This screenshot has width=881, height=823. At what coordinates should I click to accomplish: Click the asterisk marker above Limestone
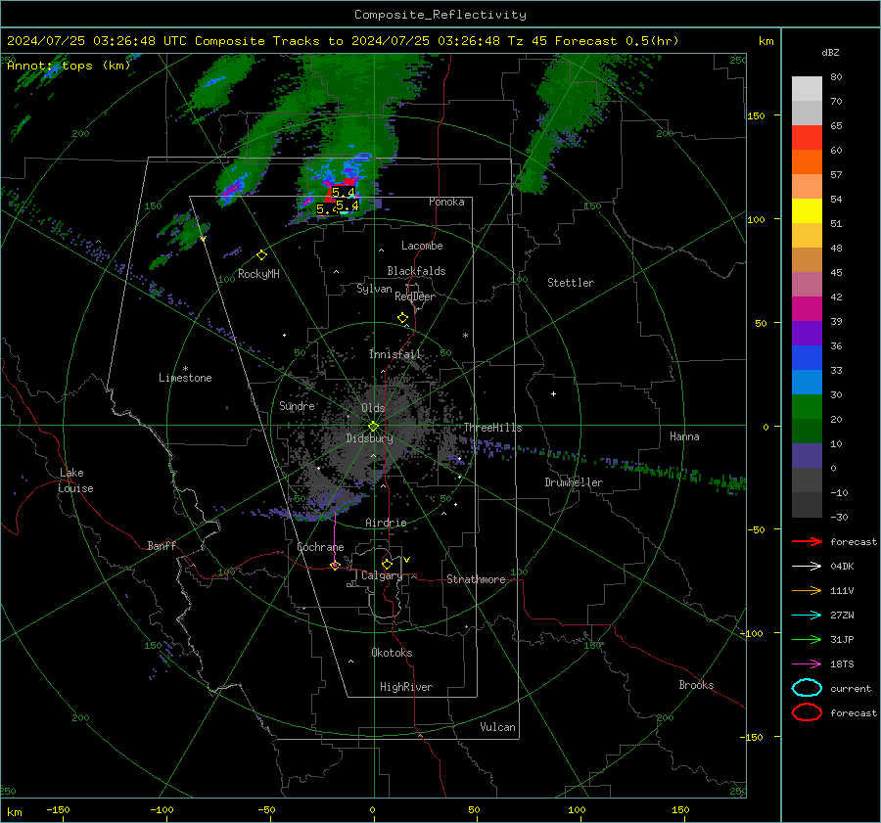[185, 369]
